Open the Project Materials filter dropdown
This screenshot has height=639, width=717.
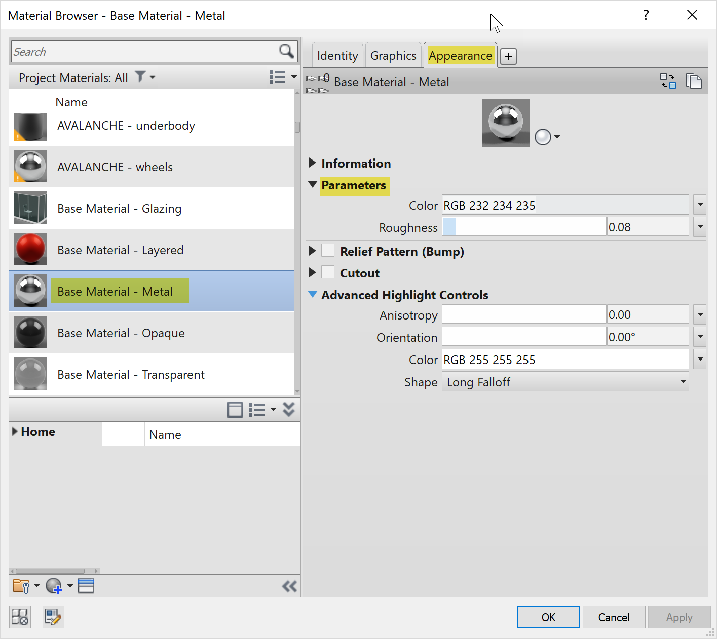[x=145, y=77]
